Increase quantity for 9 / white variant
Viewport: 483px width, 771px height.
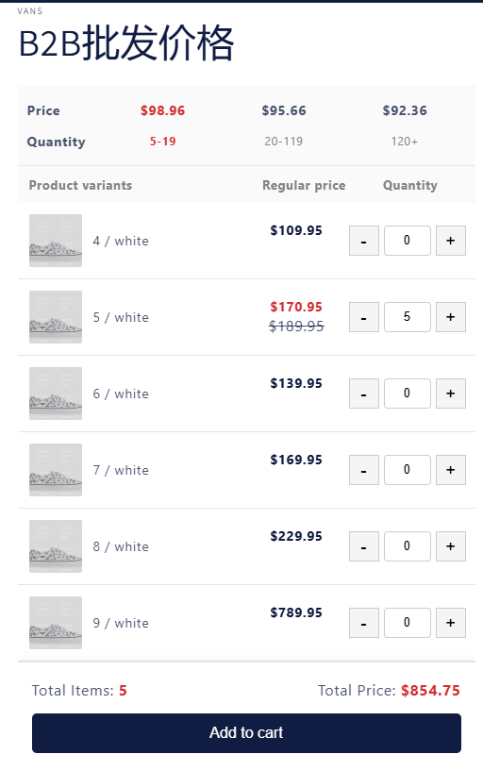tap(451, 623)
